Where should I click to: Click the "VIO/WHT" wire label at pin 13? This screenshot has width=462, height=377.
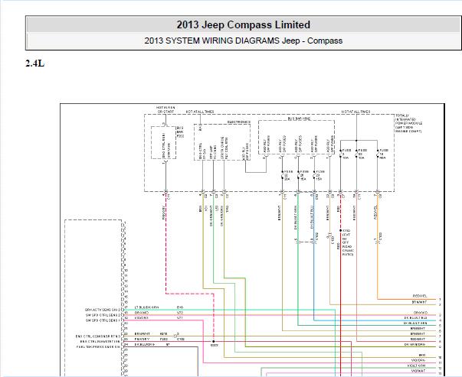click(418, 372)
